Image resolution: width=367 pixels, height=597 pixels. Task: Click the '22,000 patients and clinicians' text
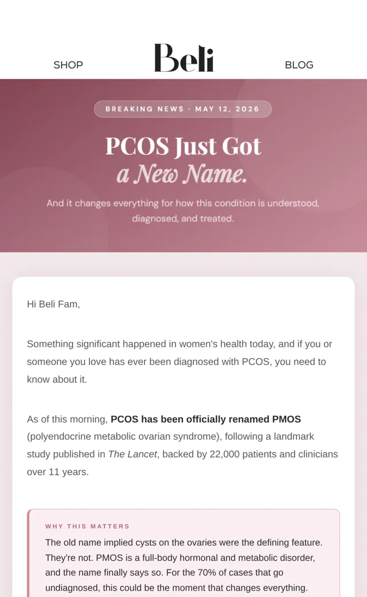tap(274, 454)
